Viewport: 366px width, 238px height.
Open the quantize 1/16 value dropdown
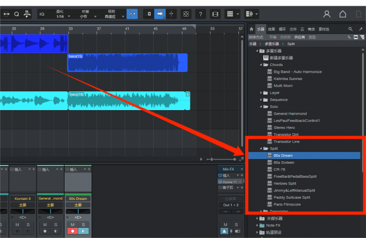[x=60, y=16]
